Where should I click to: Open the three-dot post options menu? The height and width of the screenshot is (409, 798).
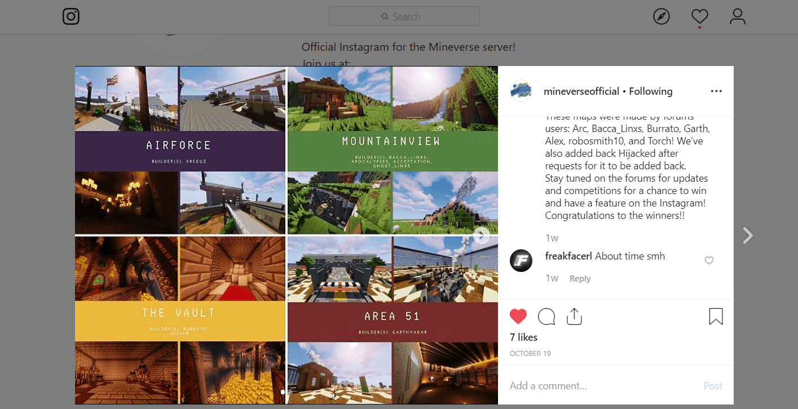point(716,91)
